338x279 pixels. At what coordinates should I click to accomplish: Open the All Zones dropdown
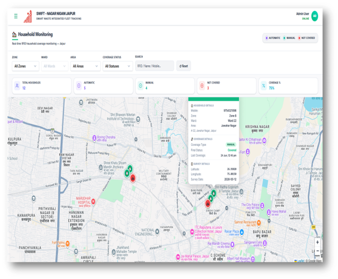tap(25, 66)
